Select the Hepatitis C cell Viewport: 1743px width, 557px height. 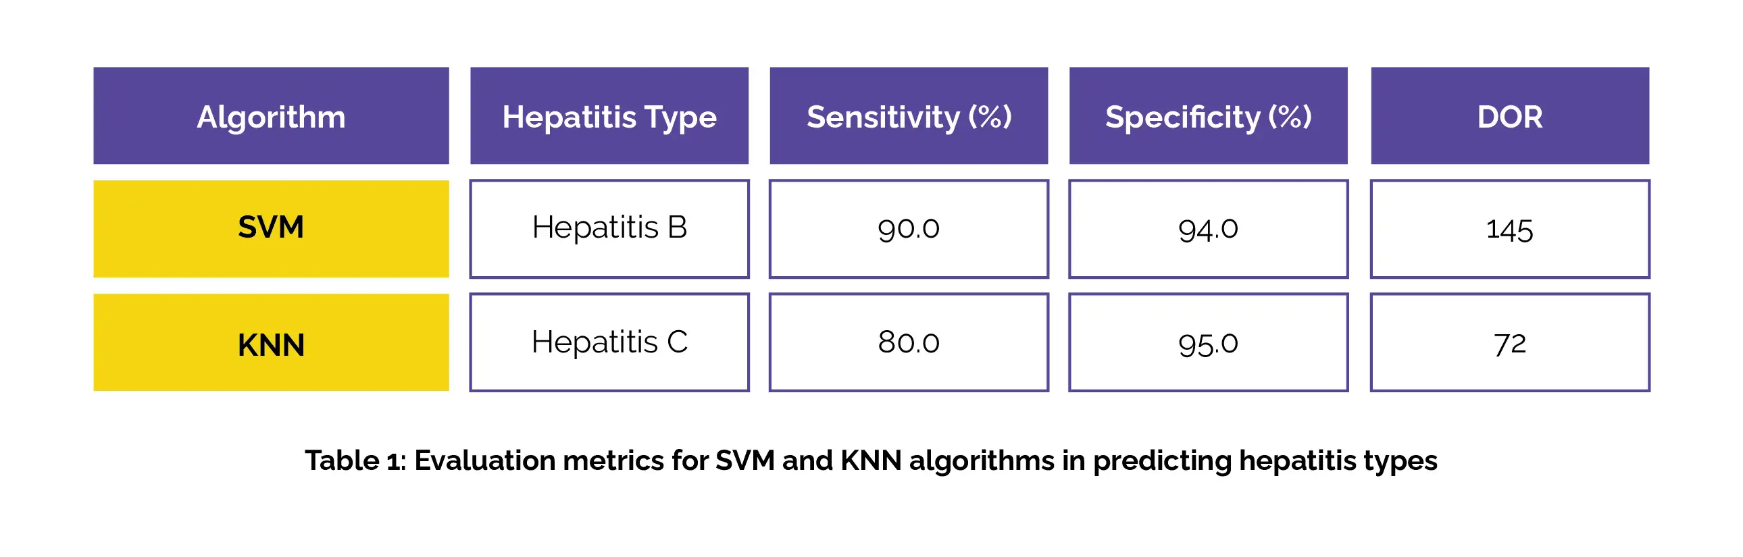[x=609, y=342]
